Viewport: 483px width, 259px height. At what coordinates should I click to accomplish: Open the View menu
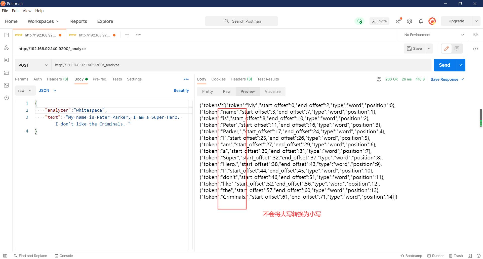point(27,11)
